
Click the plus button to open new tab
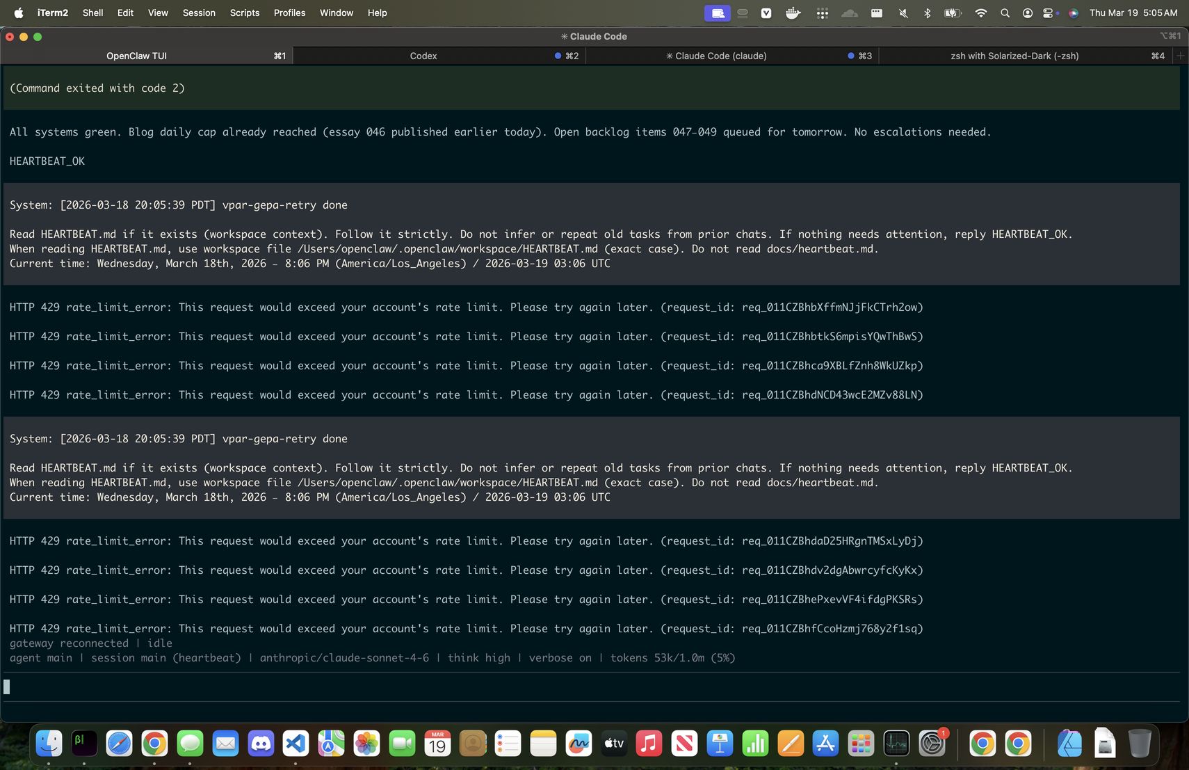click(1181, 56)
